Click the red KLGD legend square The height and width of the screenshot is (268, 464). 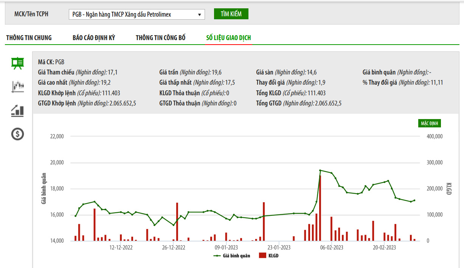coord(262,256)
